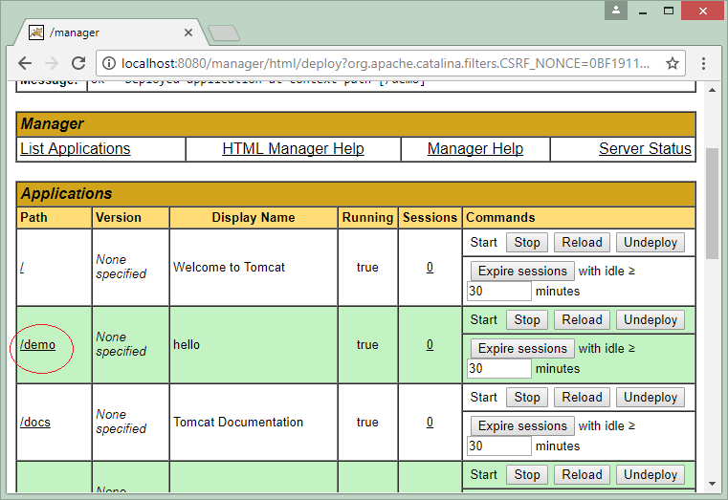Image resolution: width=728 pixels, height=500 pixels.
Task: Click the 'Running' column header
Action: point(367,218)
